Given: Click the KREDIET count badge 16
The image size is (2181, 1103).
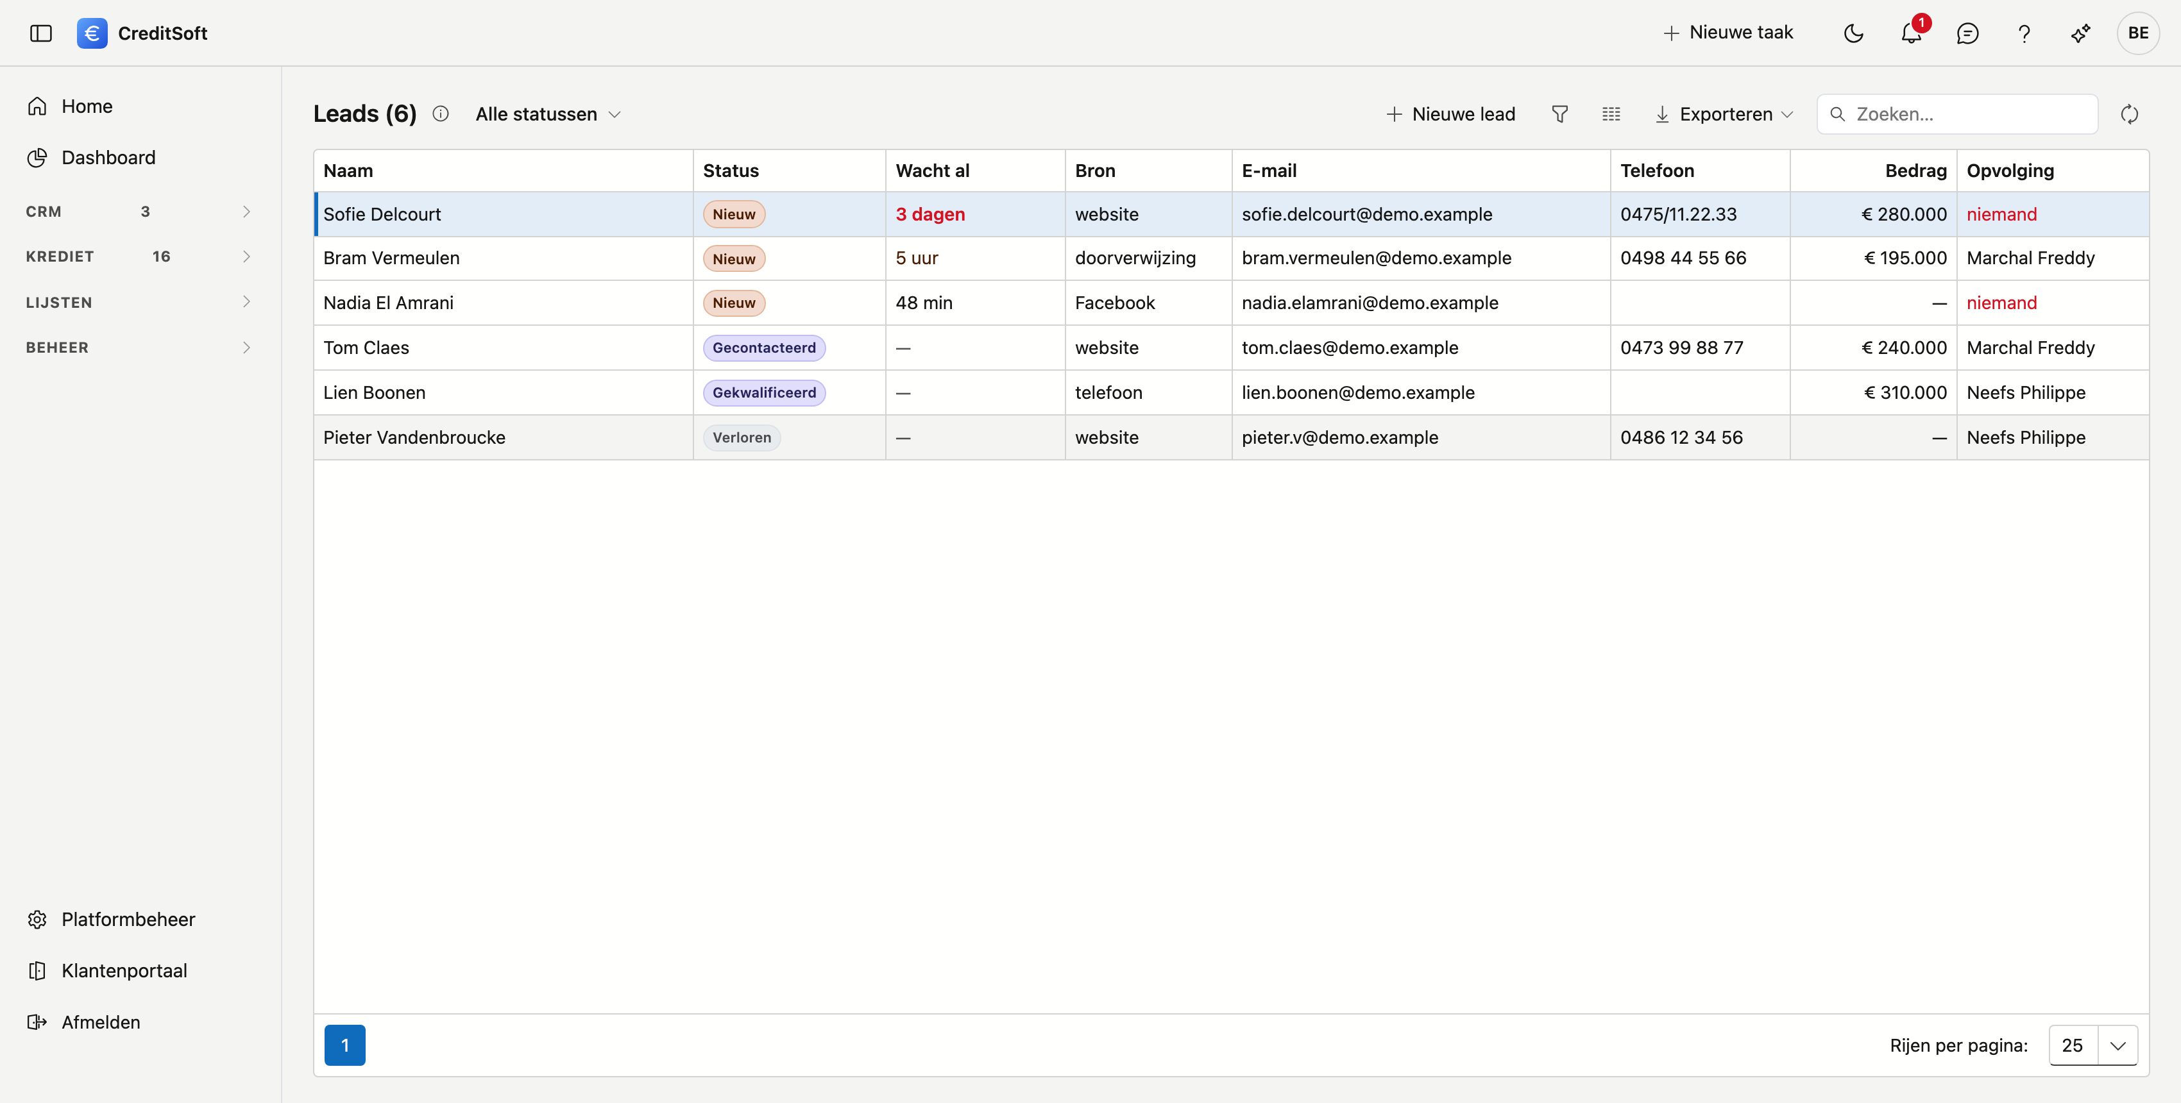Looking at the screenshot, I should coord(161,257).
